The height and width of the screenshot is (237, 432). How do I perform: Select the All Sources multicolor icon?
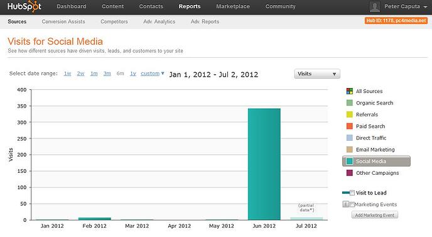pos(349,91)
